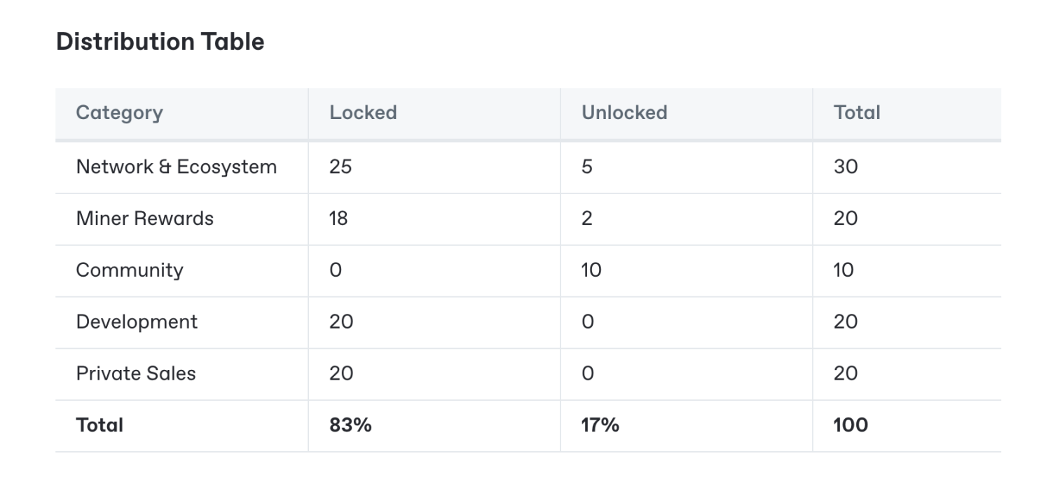1053x489 pixels.
Task: Select the Total column header
Action: 857,113
